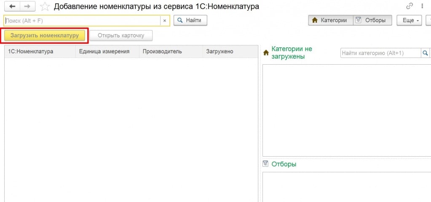Focus the Поиск (Alt + F) input field
The image size is (431, 202).
click(x=82, y=20)
